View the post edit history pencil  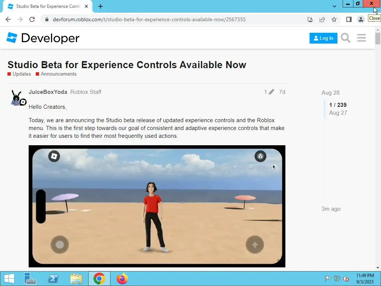click(269, 92)
